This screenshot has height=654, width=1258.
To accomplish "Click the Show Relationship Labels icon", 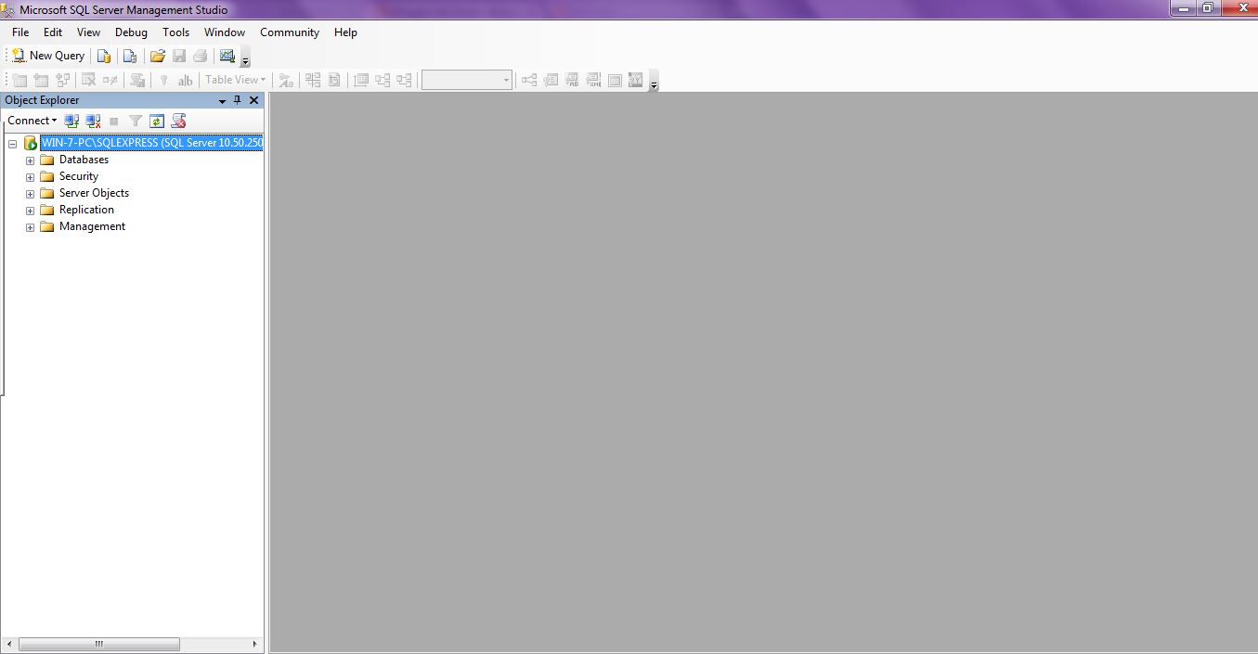I will coord(286,80).
